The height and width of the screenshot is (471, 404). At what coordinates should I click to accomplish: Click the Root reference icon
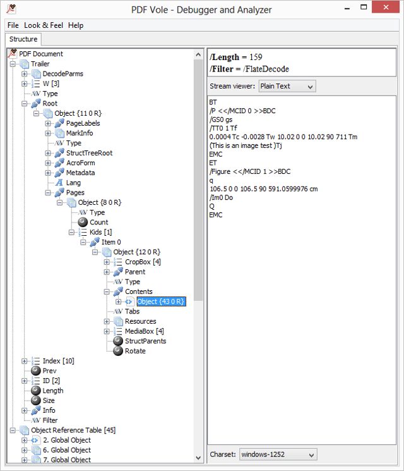coord(36,103)
